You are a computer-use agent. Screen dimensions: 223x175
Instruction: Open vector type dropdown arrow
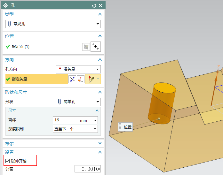(98, 79)
